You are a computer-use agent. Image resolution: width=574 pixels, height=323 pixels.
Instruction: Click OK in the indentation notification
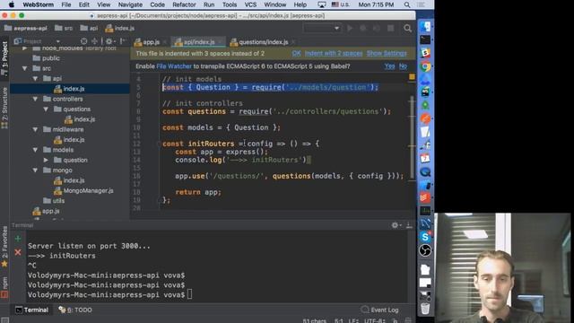click(296, 54)
